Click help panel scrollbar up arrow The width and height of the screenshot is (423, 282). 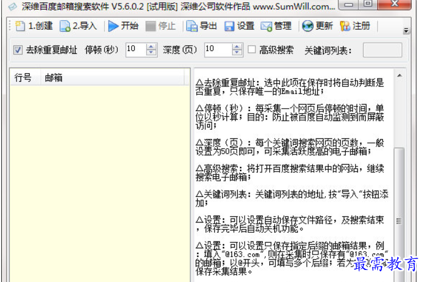[400, 76]
